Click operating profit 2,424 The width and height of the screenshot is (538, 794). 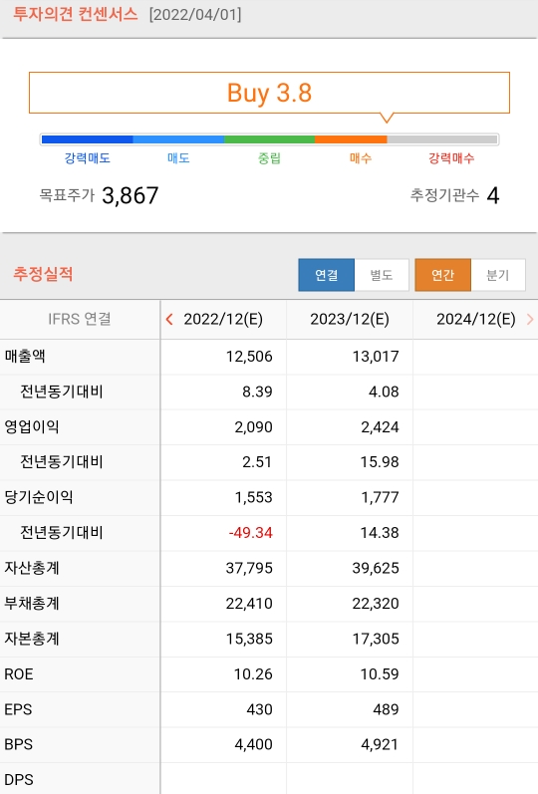380,427
